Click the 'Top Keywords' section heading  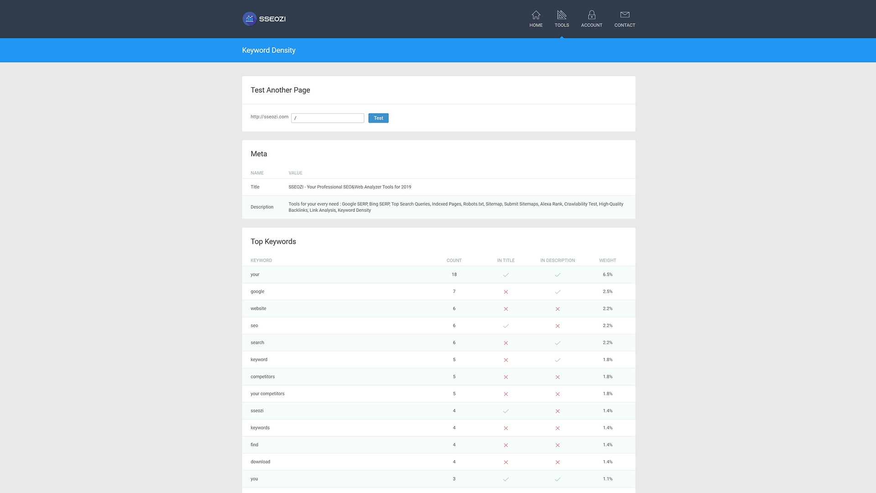point(273,241)
